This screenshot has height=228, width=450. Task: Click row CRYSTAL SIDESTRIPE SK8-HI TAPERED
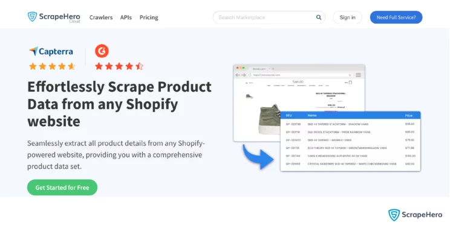pyautogui.click(x=350, y=164)
